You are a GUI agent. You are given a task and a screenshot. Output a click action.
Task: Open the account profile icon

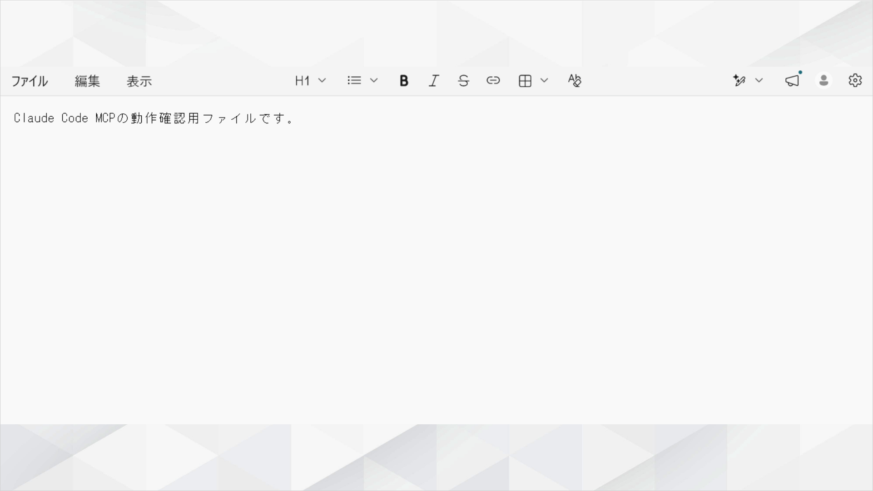tap(824, 81)
